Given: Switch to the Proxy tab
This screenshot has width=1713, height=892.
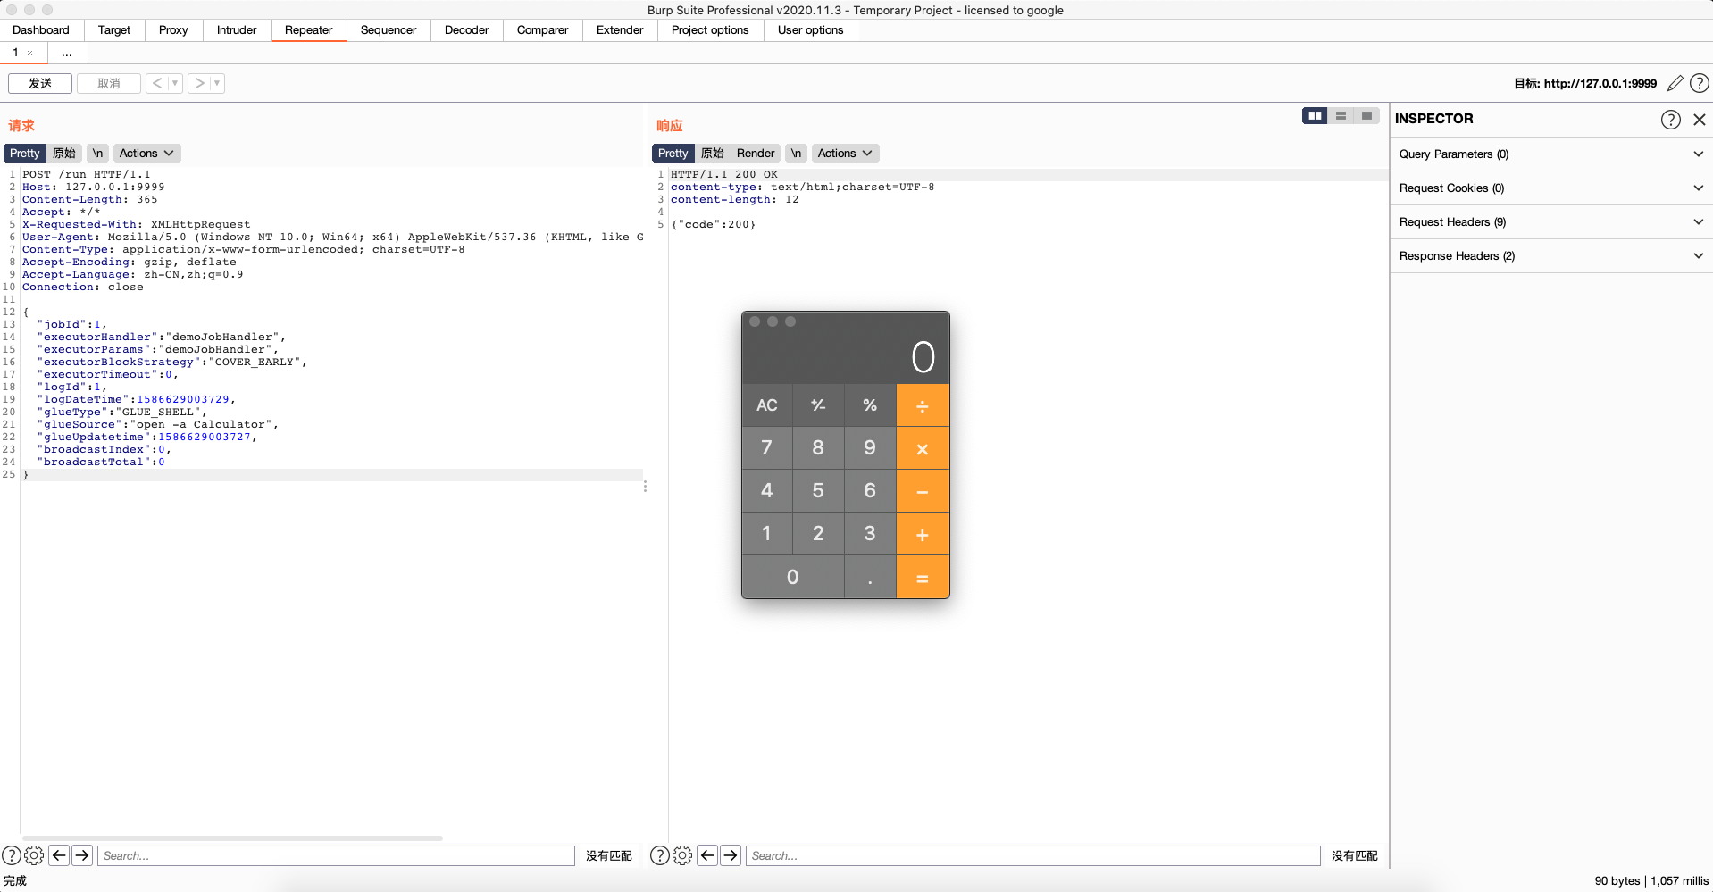Looking at the screenshot, I should click(x=173, y=29).
